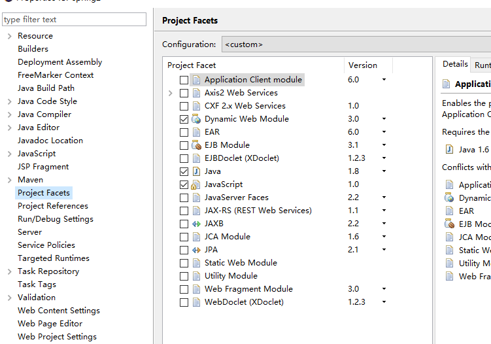Switch to the Details tab
This screenshot has height=344, width=491.
pos(455,64)
